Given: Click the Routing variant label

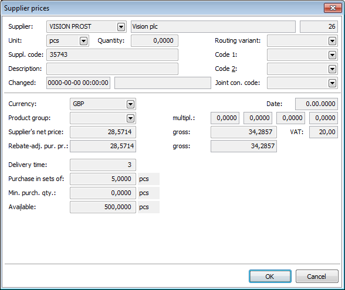Looking at the screenshot, I should pos(238,40).
